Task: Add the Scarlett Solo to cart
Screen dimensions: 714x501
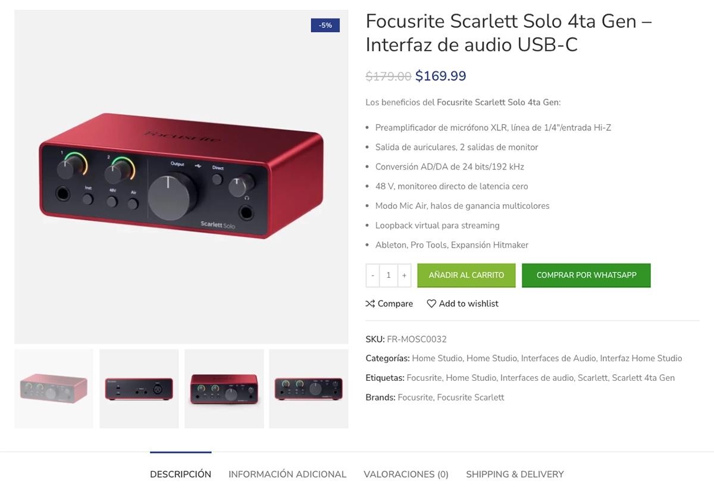Action: coord(466,275)
